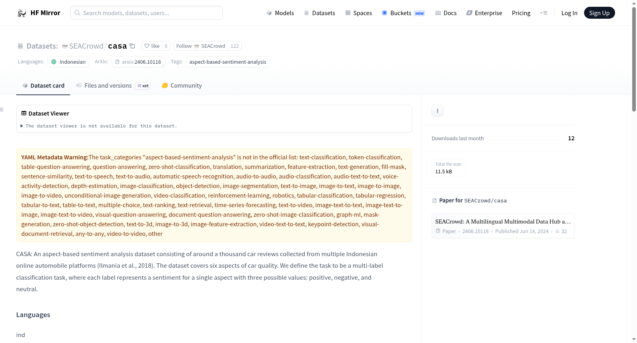Click the Dataset Viewer table icon
Screen dimensions: 637x343
[24, 113]
